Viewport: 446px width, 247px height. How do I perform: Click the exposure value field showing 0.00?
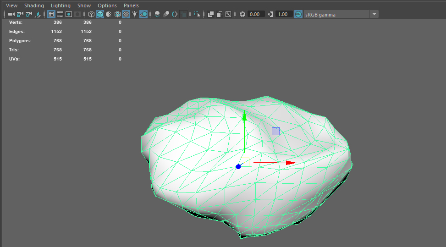coord(255,14)
